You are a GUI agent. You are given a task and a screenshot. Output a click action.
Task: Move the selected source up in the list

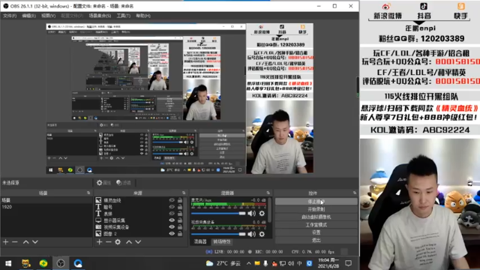(129, 242)
